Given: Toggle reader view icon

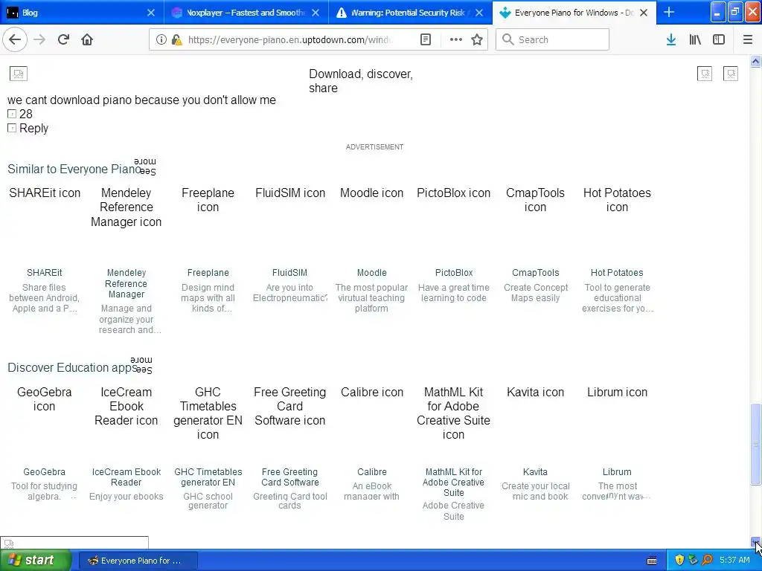Looking at the screenshot, I should (425, 40).
